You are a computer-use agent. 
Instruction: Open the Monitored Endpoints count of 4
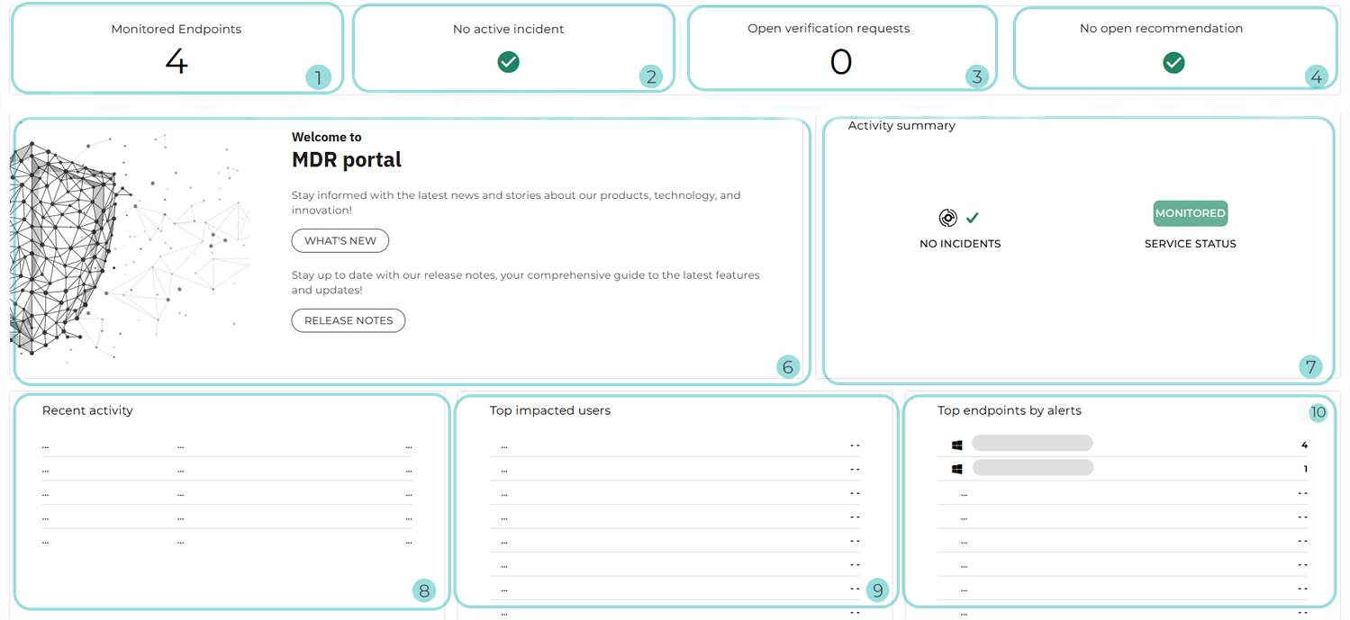(177, 62)
